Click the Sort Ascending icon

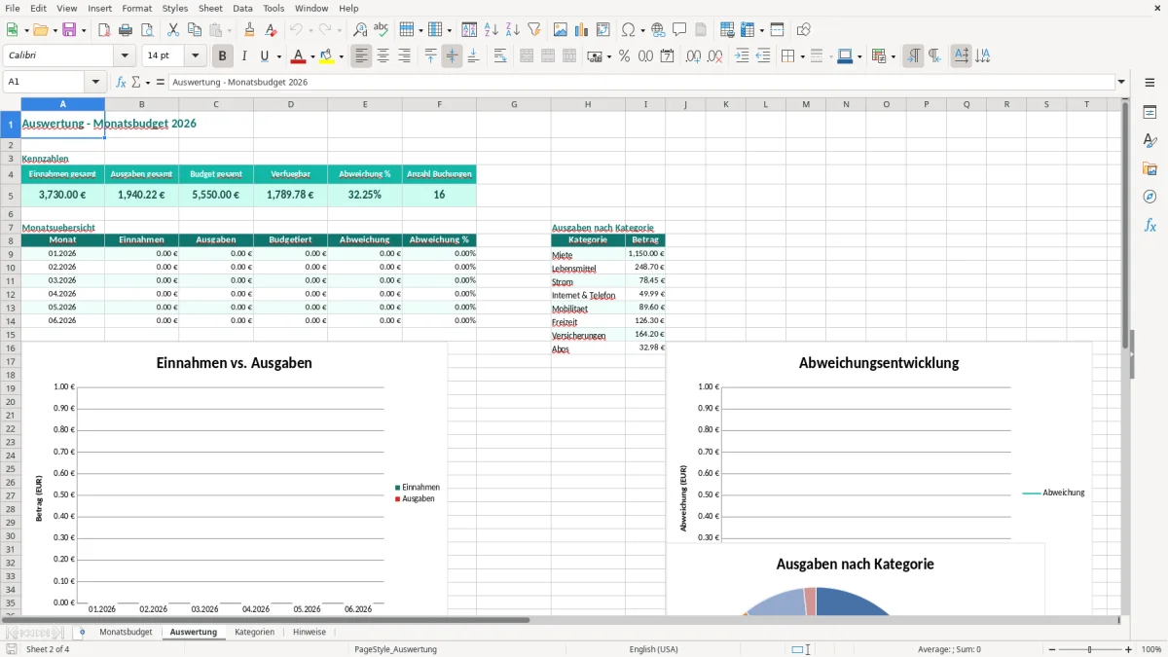click(492, 30)
